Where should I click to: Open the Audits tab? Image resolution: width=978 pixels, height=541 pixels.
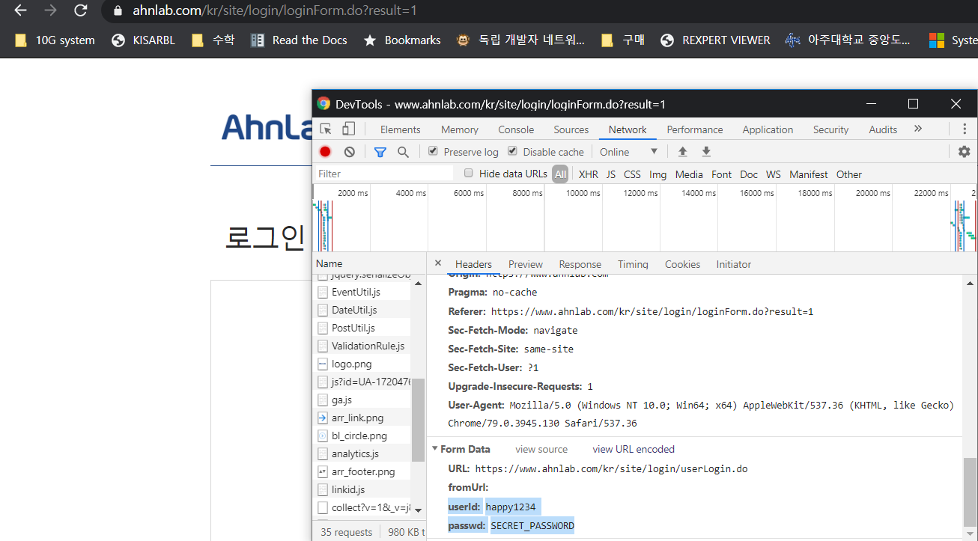click(883, 129)
